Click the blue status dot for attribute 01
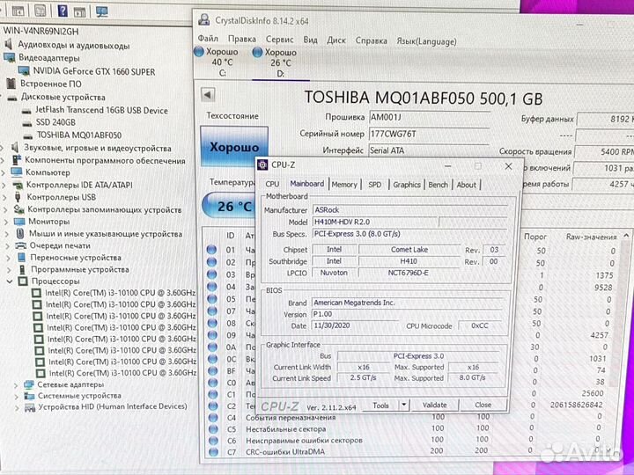Image resolution: width=634 pixels, height=475 pixels. [211, 250]
